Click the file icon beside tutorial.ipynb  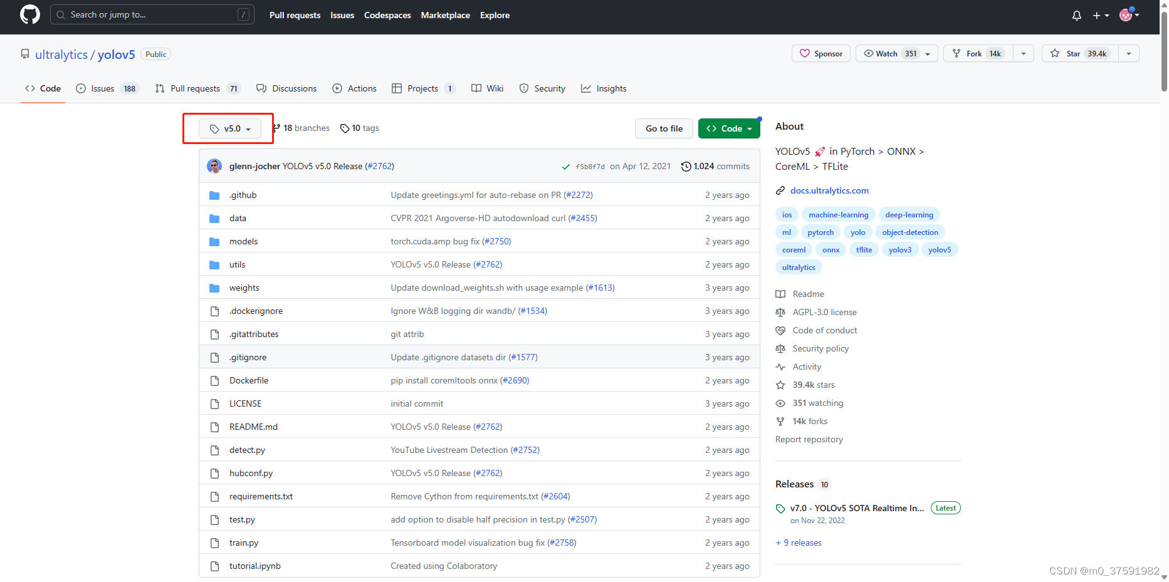214,566
